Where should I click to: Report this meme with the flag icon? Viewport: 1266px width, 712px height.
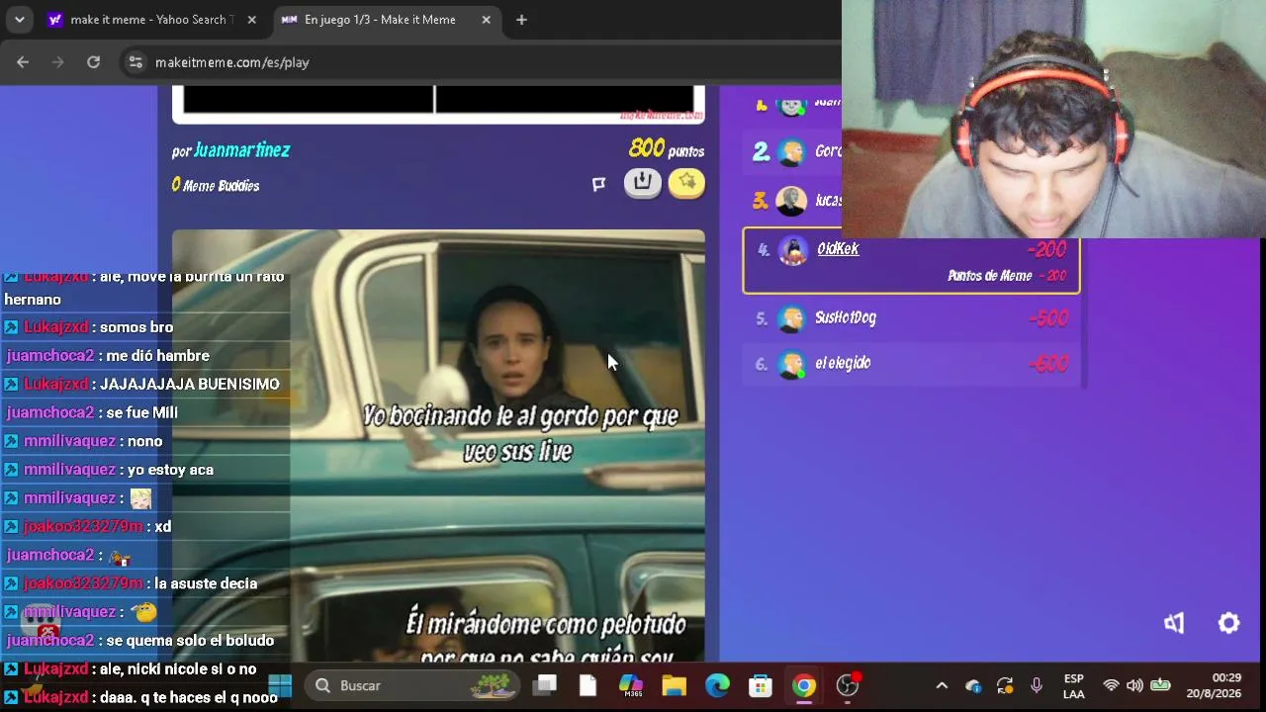click(598, 184)
